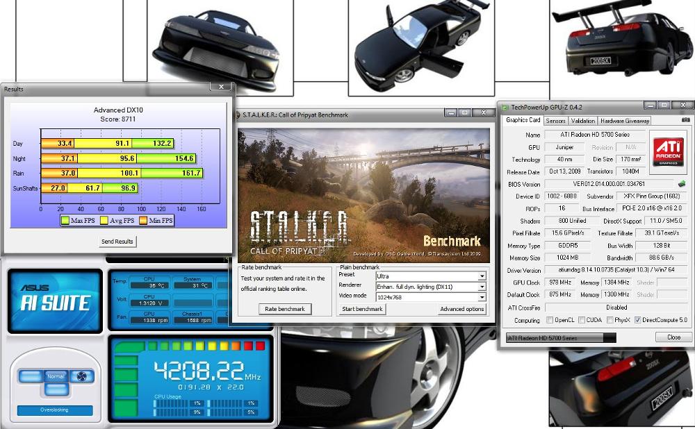Click the Shaders 800 Unified value
695x429 pixels.
(572, 221)
